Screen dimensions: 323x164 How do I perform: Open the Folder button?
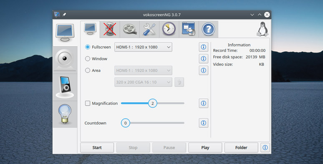(241, 148)
